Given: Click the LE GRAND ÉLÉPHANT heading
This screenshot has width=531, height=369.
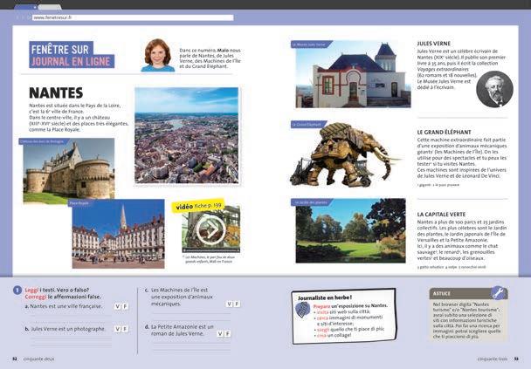Looking at the screenshot, I should point(444,133).
